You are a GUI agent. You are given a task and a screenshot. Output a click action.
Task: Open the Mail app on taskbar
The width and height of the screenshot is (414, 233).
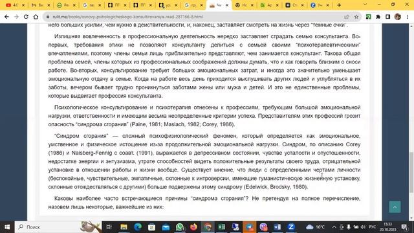point(166,227)
